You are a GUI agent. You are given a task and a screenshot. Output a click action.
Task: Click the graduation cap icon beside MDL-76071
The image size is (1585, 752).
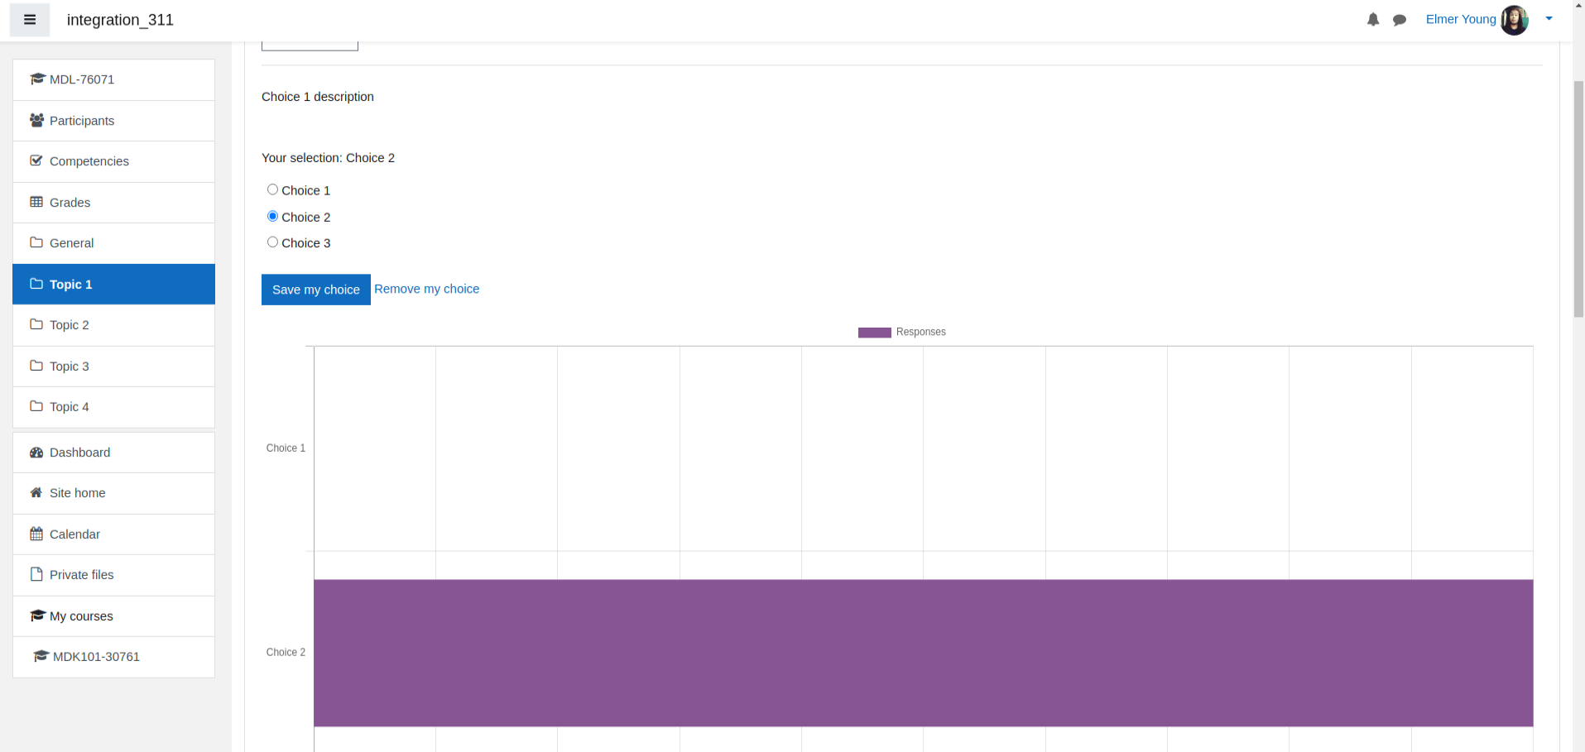(37, 79)
